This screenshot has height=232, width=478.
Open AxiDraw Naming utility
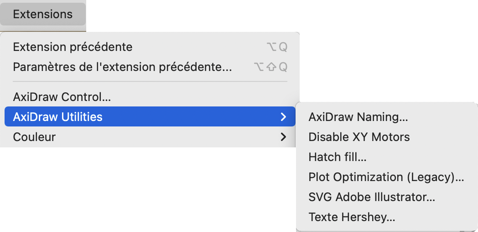(358, 117)
